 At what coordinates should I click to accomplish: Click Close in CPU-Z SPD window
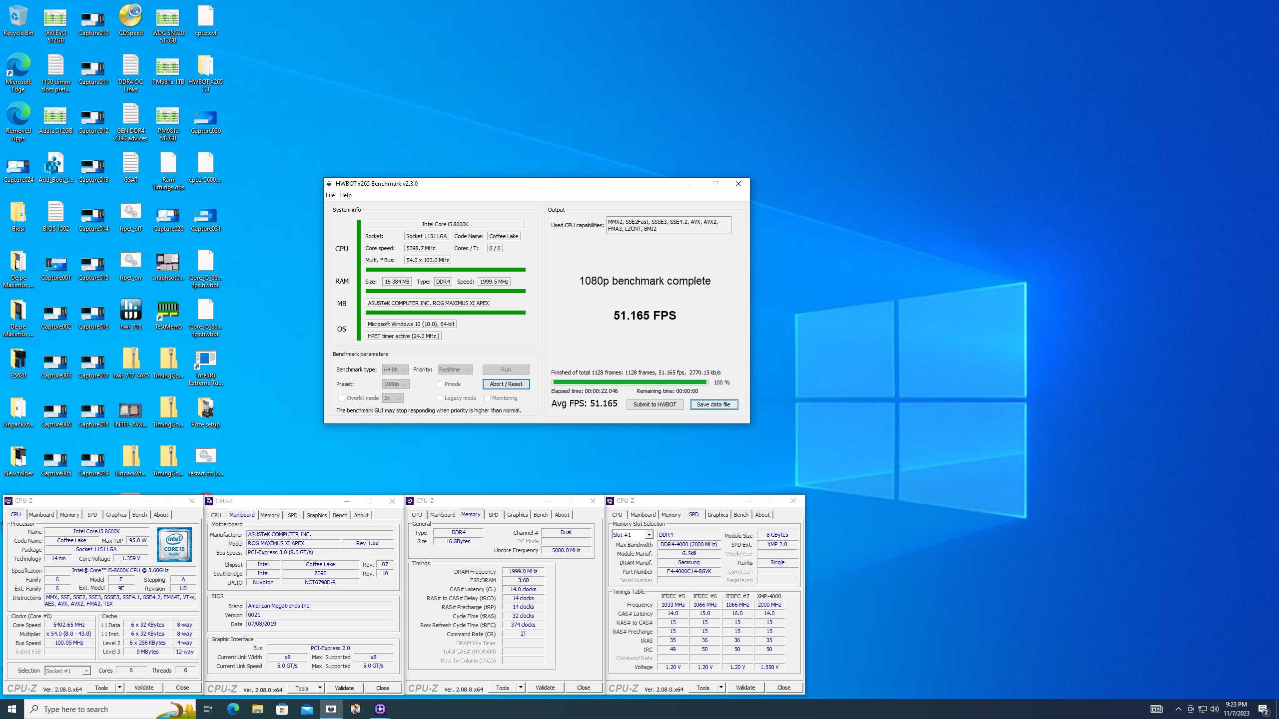[784, 688]
